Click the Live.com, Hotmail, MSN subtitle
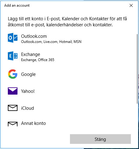 tap(62, 42)
